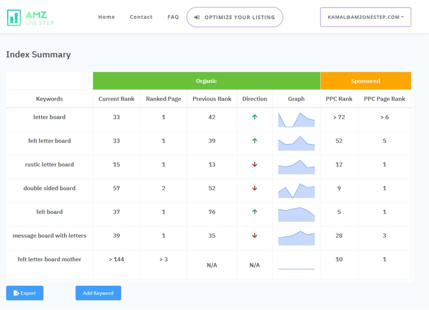Click the Current Rank column header
The image size is (429, 310).
[x=116, y=99]
